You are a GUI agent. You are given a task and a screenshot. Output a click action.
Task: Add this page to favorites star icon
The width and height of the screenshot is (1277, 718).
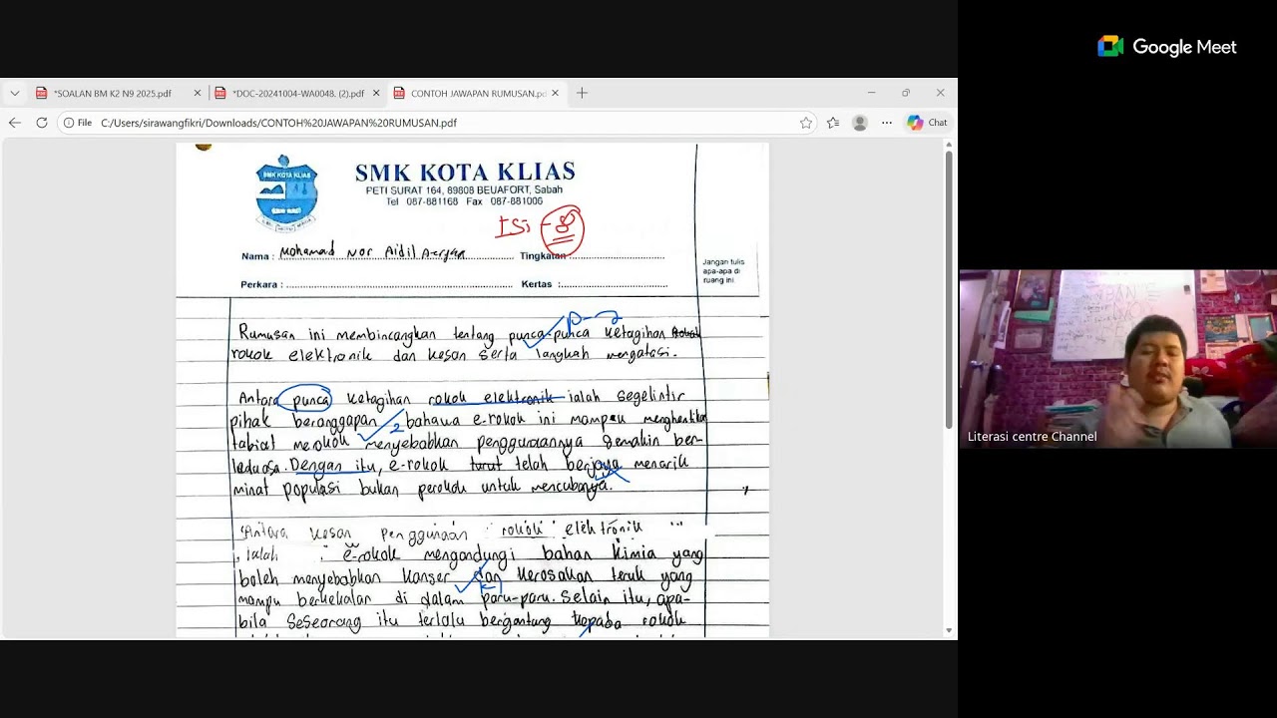click(x=805, y=123)
